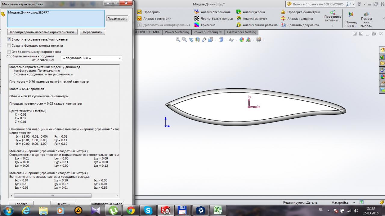Check Отображать массу сварного шва option
The width and height of the screenshot is (385, 216).
pos(9,52)
